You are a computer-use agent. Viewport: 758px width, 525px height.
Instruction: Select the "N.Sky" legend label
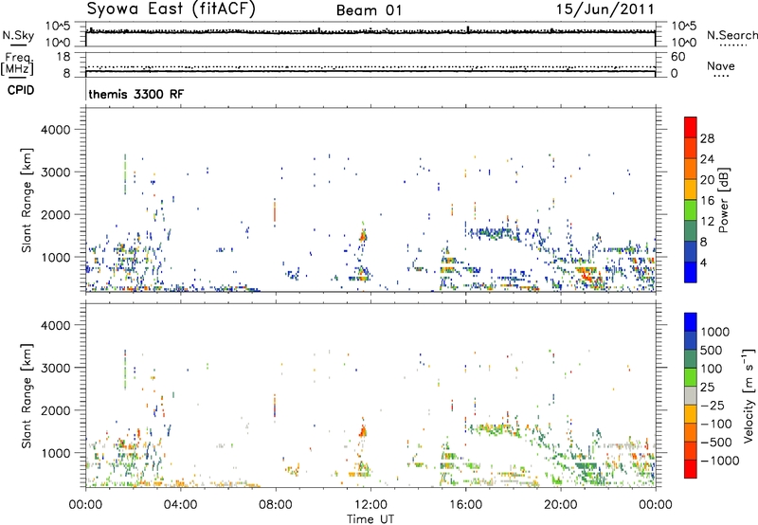tap(18, 35)
